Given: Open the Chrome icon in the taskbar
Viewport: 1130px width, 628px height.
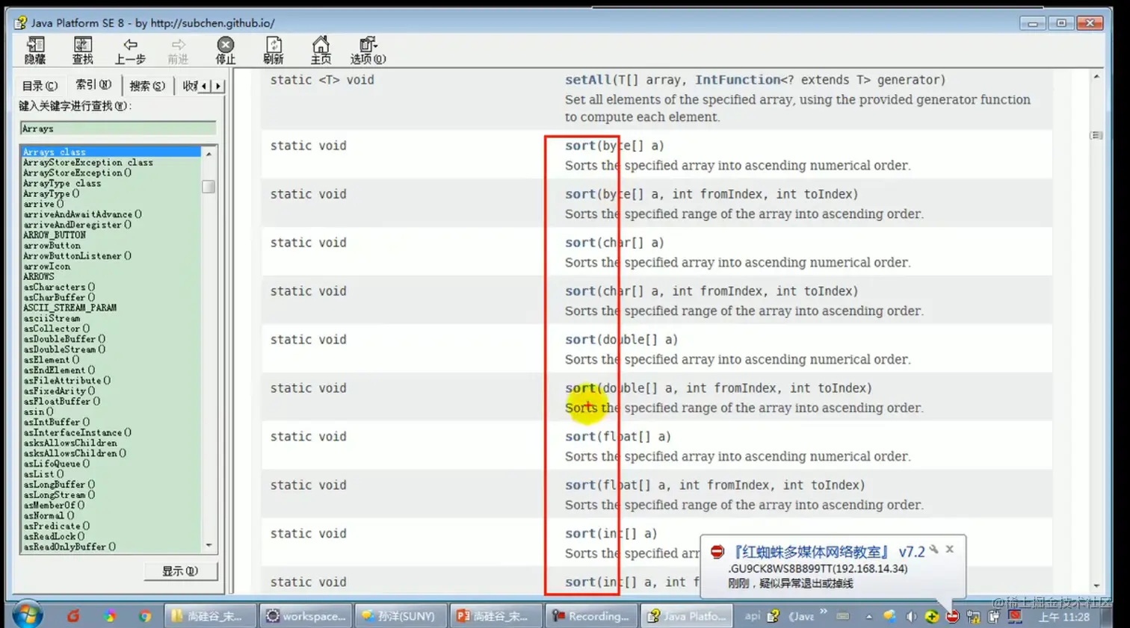Looking at the screenshot, I should 145,616.
